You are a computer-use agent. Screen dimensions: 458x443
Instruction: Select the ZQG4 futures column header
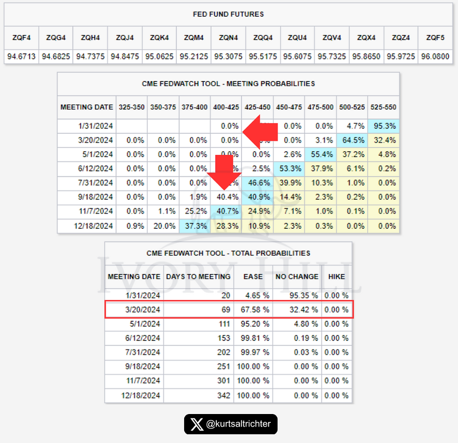(x=56, y=38)
